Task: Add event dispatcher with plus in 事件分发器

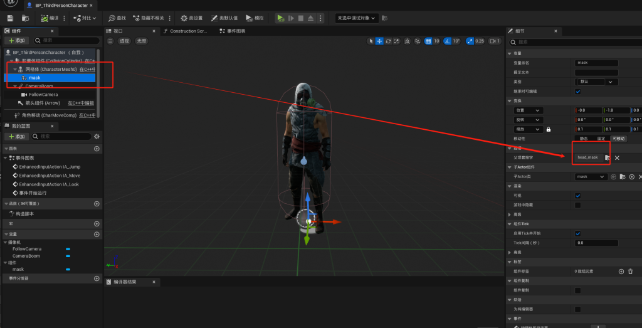Action: pos(97,278)
